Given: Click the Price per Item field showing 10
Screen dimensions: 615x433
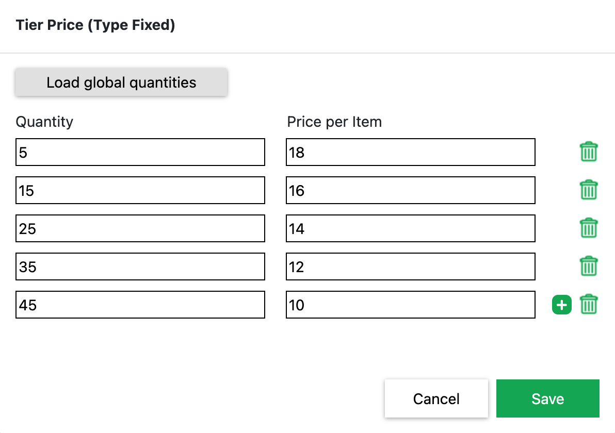Looking at the screenshot, I should click(x=411, y=305).
